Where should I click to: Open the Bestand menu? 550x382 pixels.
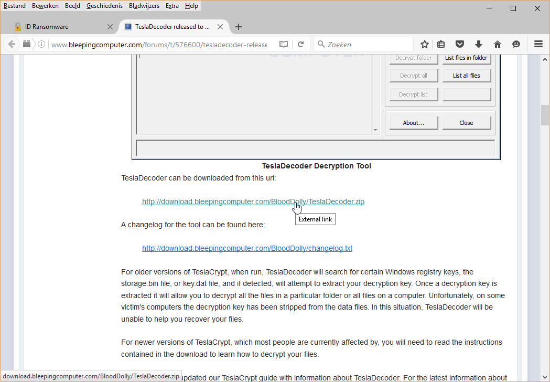(x=15, y=6)
